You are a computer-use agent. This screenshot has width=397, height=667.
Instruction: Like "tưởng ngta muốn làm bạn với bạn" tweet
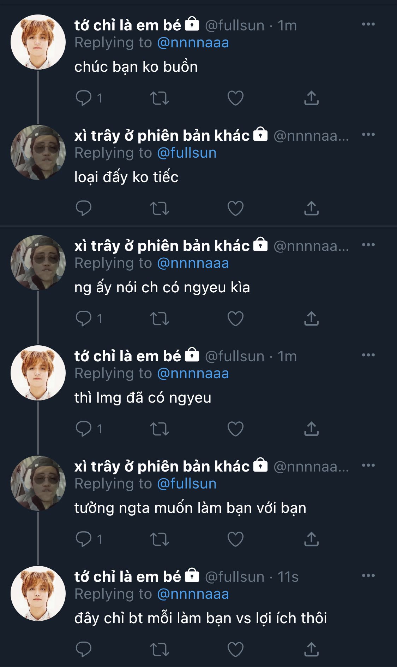coord(235,539)
